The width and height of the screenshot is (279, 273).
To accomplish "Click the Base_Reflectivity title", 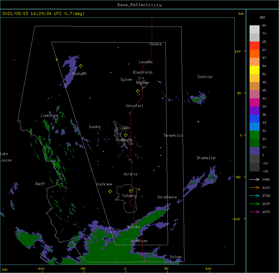I will point(139,5).
